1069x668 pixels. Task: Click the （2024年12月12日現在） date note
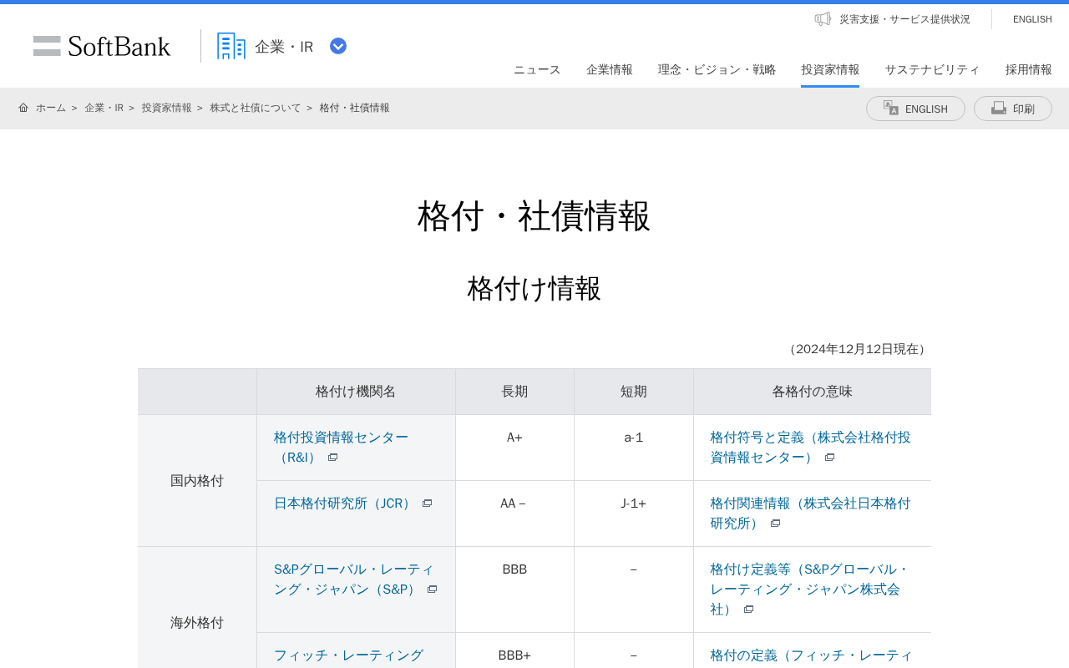tap(857, 348)
